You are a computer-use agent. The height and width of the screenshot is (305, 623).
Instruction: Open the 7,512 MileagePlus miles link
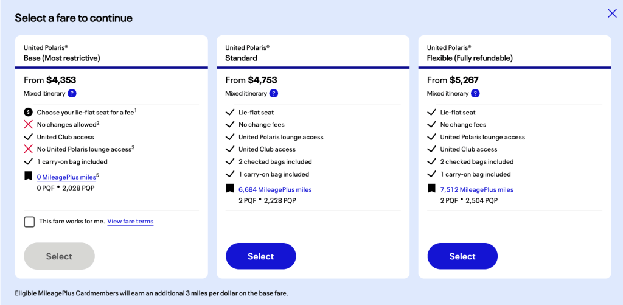476,189
